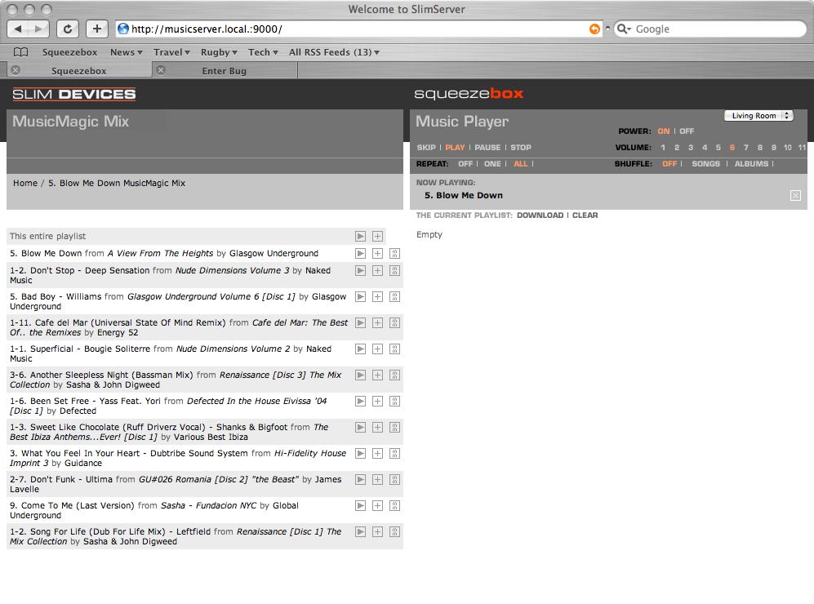The height and width of the screenshot is (604, 814).
Task: Open the Living Room player dropdown
Action: [759, 116]
